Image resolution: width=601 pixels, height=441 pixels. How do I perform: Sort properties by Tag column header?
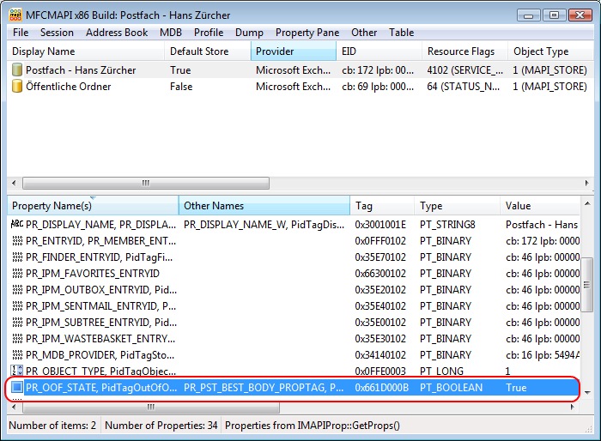(x=382, y=206)
